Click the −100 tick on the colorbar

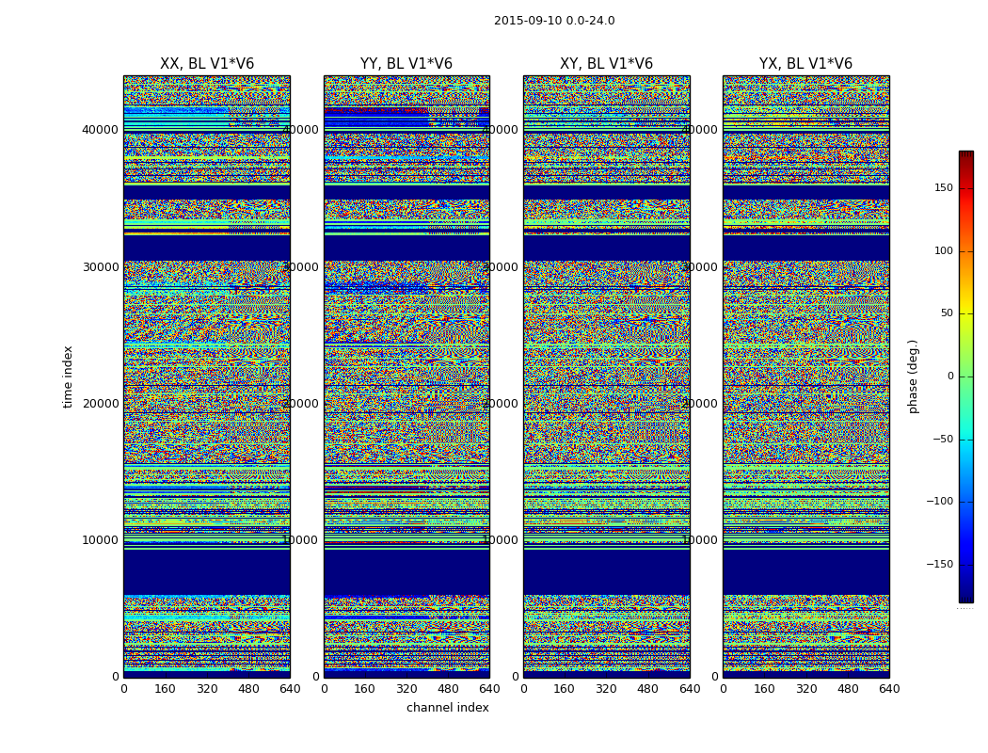939,502
